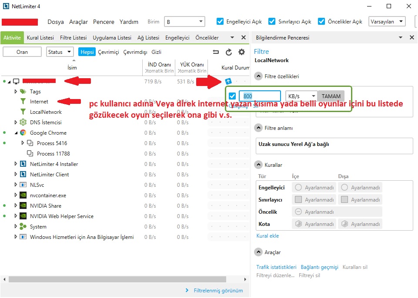Open the KB/s unit dropdown
The height and width of the screenshot is (298, 418).
301,96
